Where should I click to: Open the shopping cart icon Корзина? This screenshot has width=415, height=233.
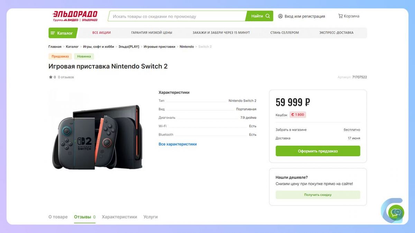(340, 16)
